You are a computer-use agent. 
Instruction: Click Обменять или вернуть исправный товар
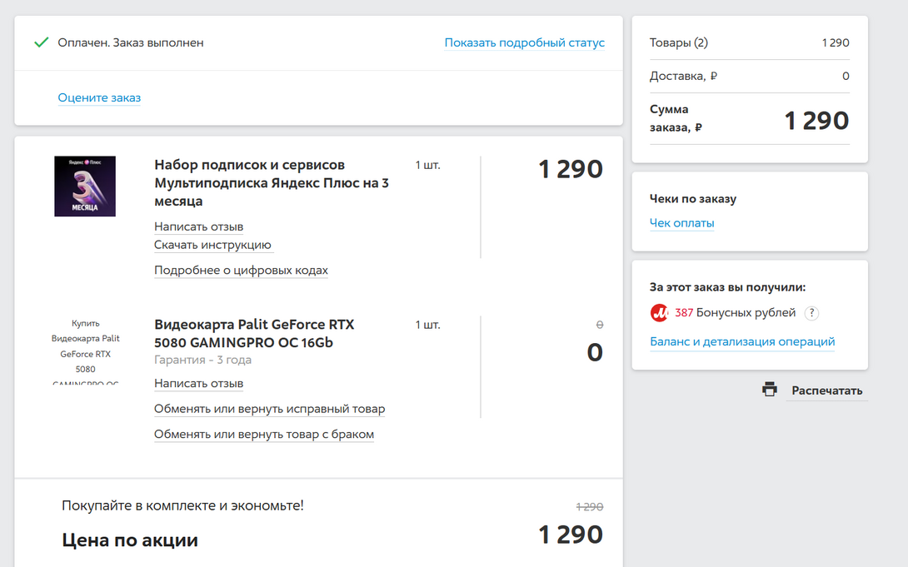point(269,409)
